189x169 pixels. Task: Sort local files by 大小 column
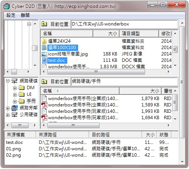click(106, 34)
